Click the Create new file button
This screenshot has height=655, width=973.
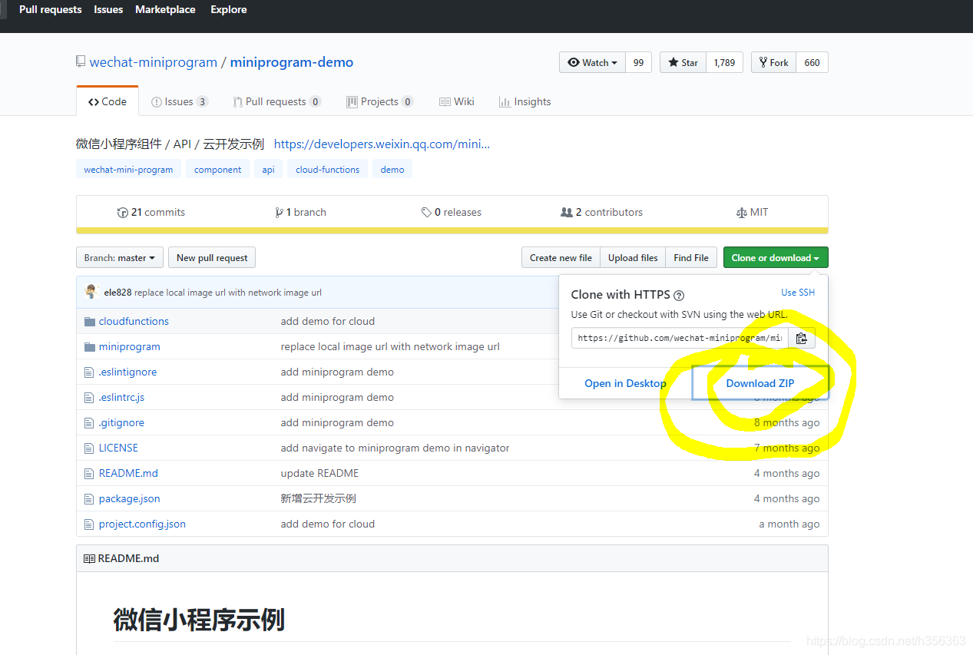click(561, 258)
